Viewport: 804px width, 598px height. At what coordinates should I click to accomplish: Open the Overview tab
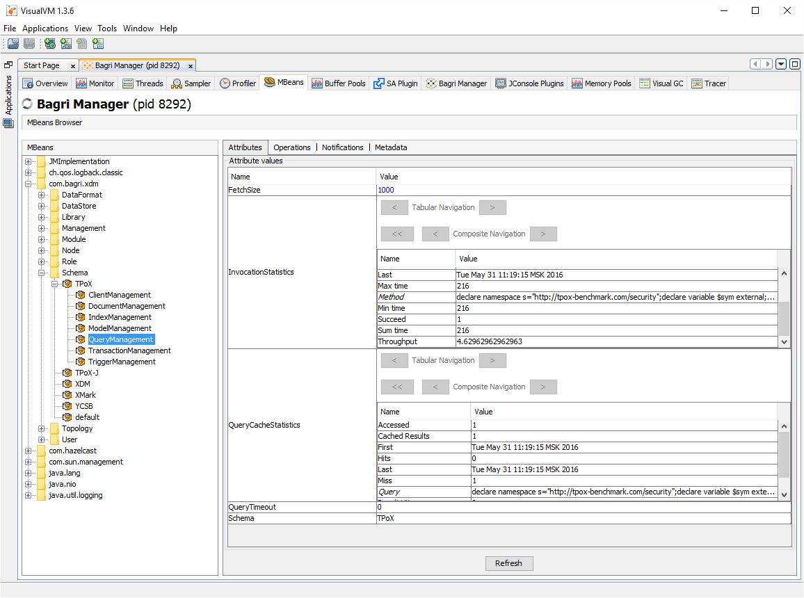coord(45,83)
